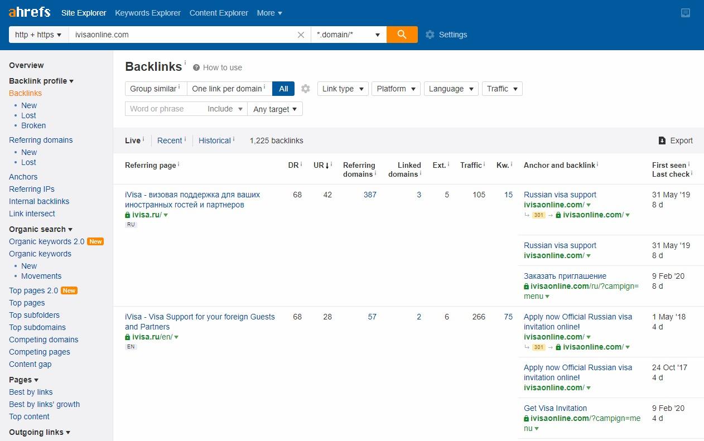Viewport: 704px width, 441px height.
Task: Open the Platform dropdown
Action: pyautogui.click(x=396, y=88)
